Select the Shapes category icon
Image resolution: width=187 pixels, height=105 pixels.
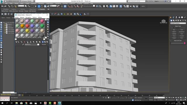click(x=174, y=20)
